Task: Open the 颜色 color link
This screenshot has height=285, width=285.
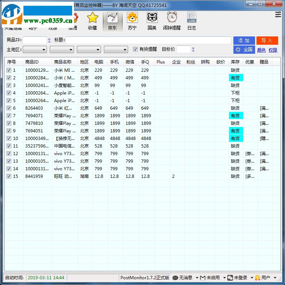Action: coord(262,50)
